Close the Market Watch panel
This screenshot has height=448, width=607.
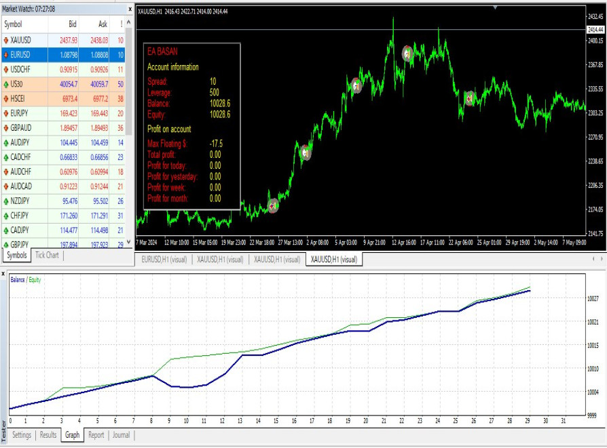pyautogui.click(x=130, y=9)
